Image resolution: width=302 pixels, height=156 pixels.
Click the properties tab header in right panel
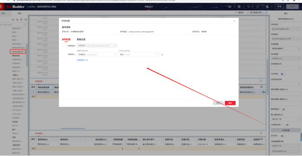click(286, 13)
